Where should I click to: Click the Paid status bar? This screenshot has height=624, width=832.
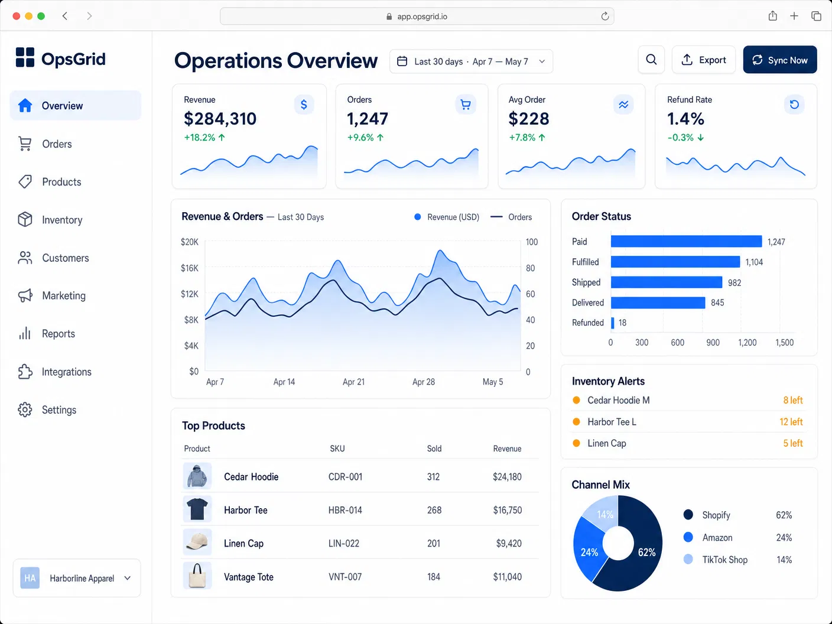[686, 241]
